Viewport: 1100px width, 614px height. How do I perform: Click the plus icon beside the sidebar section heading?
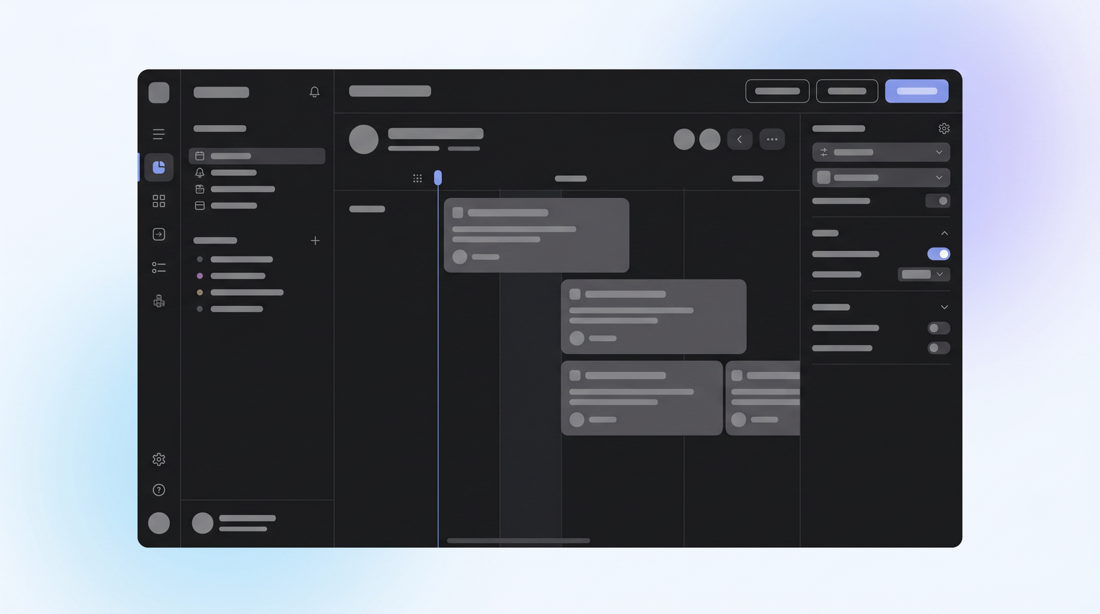(x=315, y=241)
